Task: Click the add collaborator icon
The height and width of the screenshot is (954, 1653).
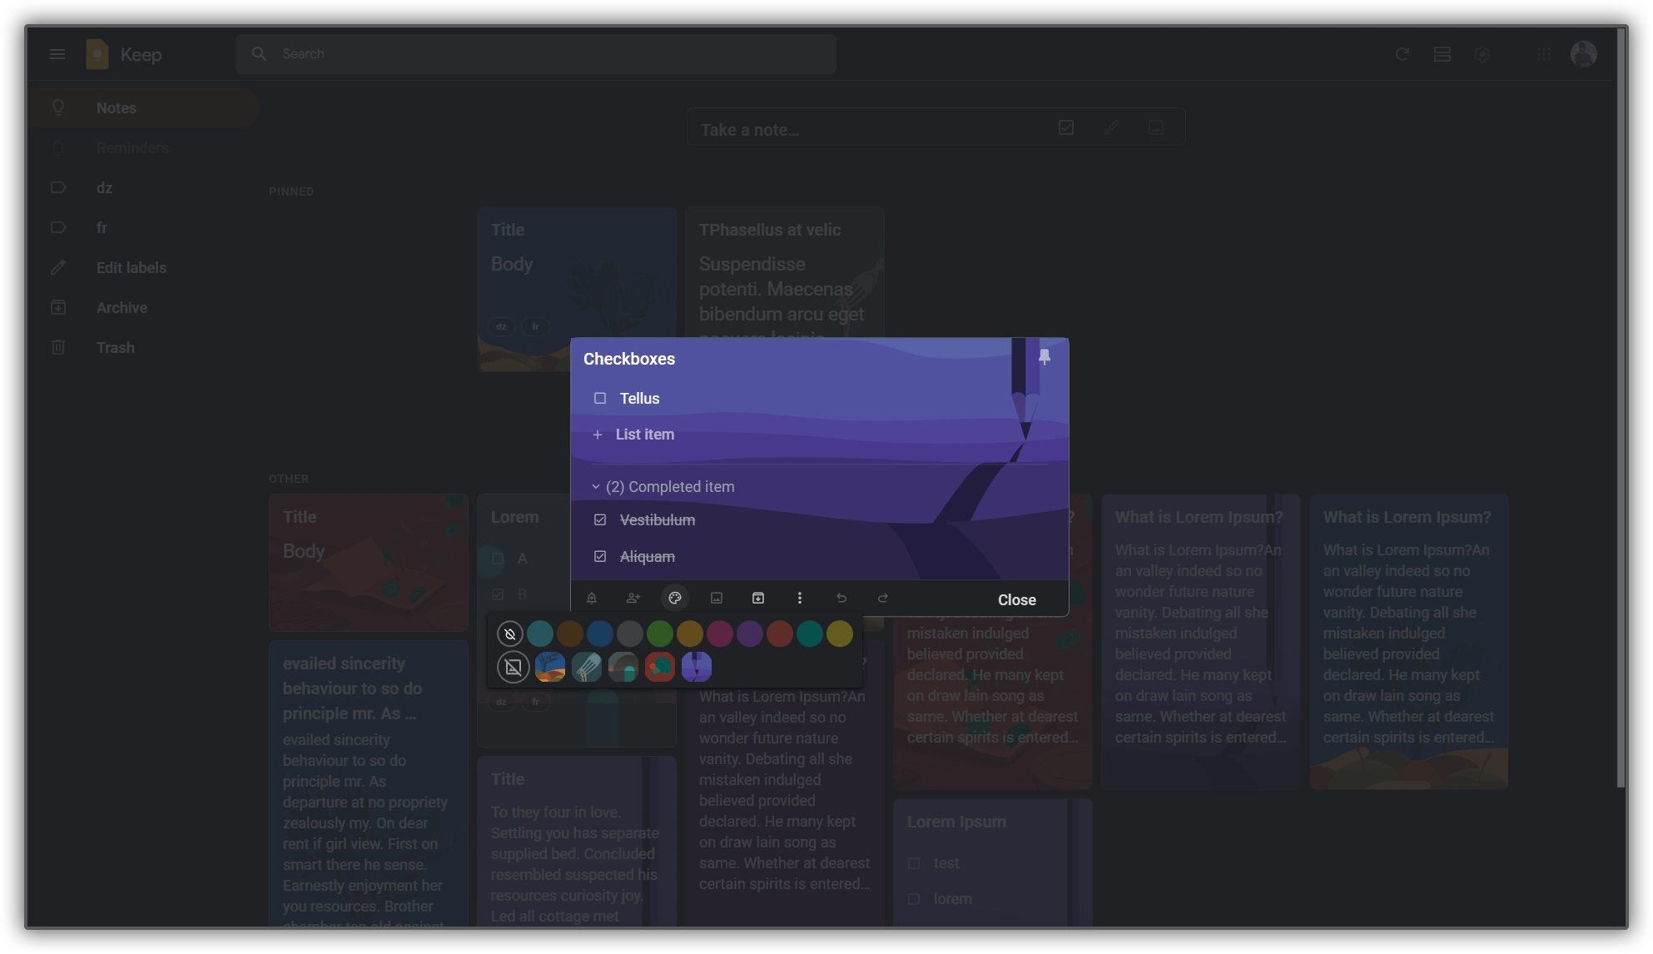Action: (633, 599)
